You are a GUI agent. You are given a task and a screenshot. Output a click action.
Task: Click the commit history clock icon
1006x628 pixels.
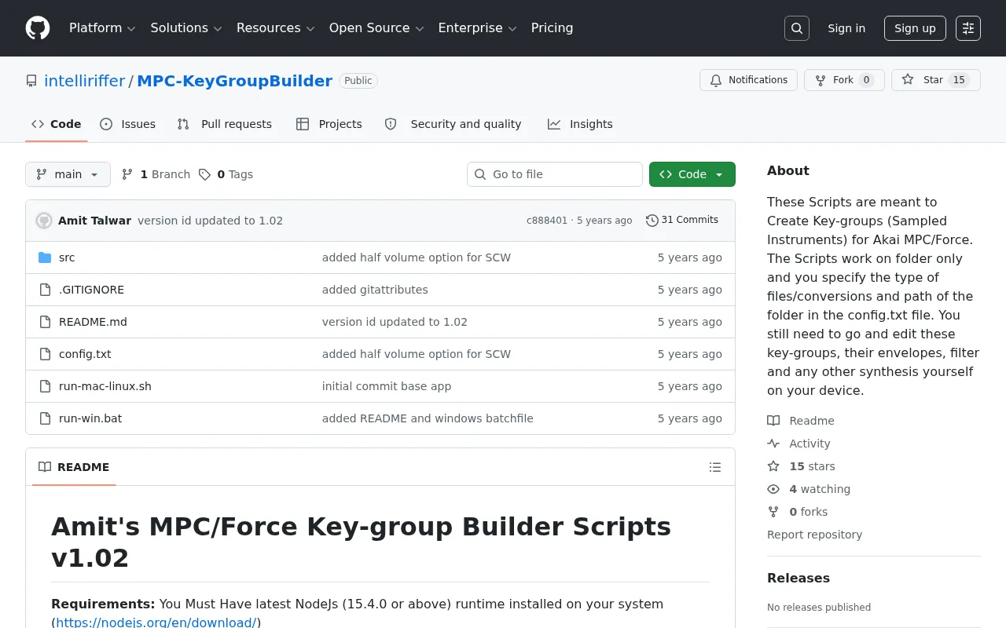coord(652,221)
